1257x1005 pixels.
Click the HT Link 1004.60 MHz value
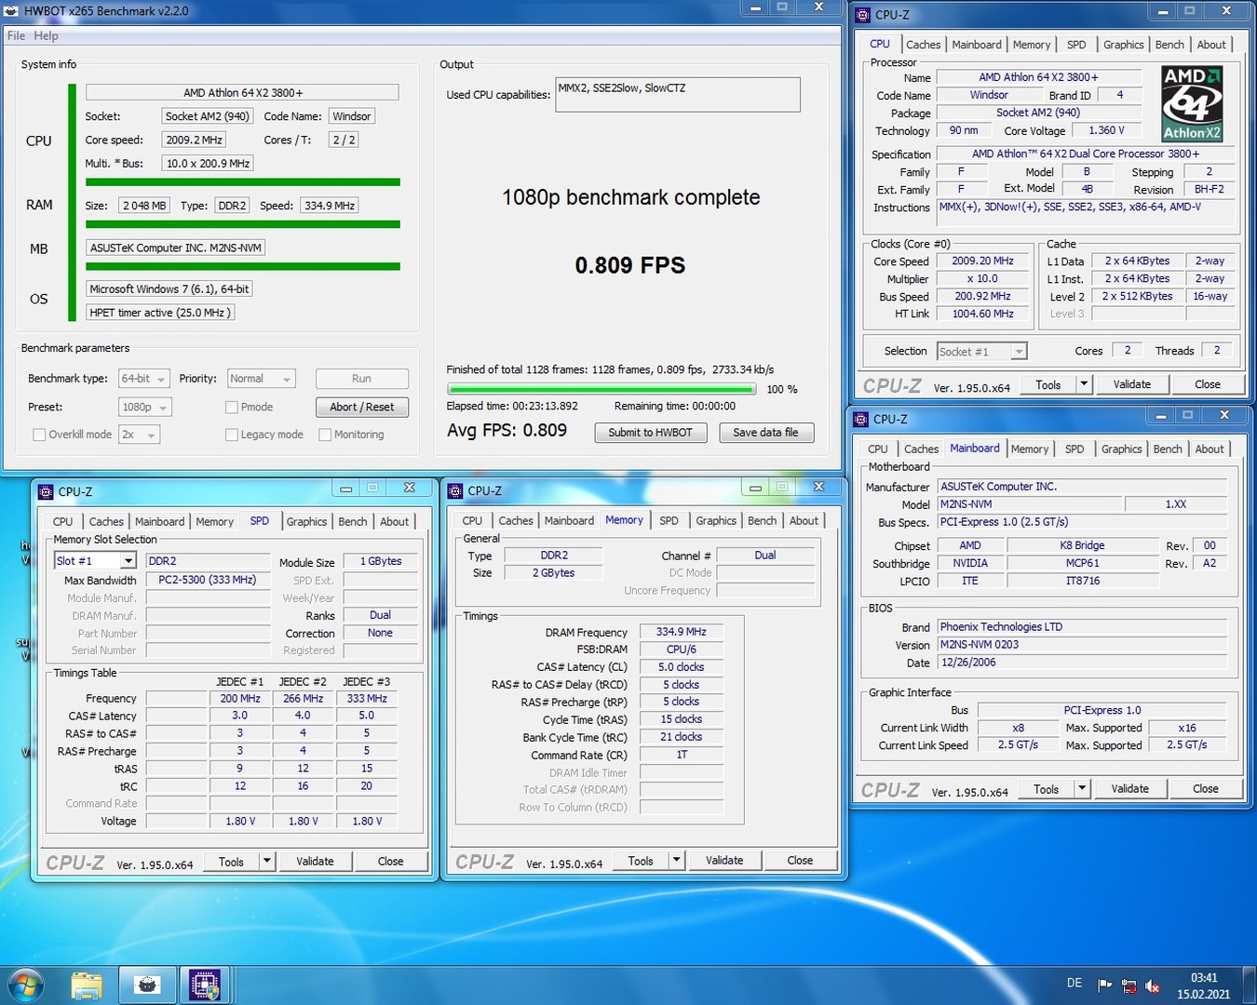[983, 315]
